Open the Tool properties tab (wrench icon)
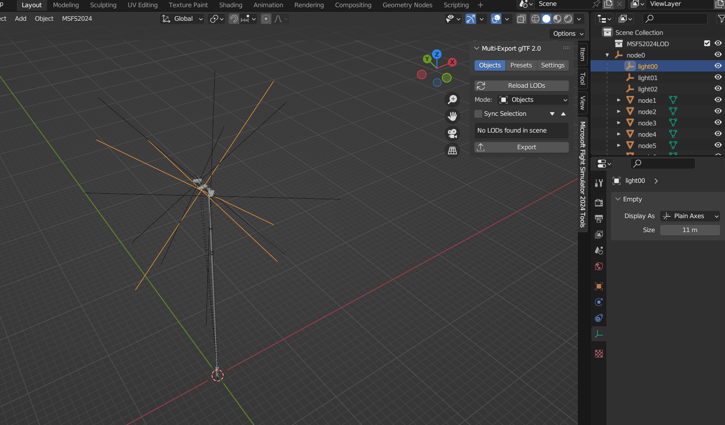The width and height of the screenshot is (725, 425). 599,183
